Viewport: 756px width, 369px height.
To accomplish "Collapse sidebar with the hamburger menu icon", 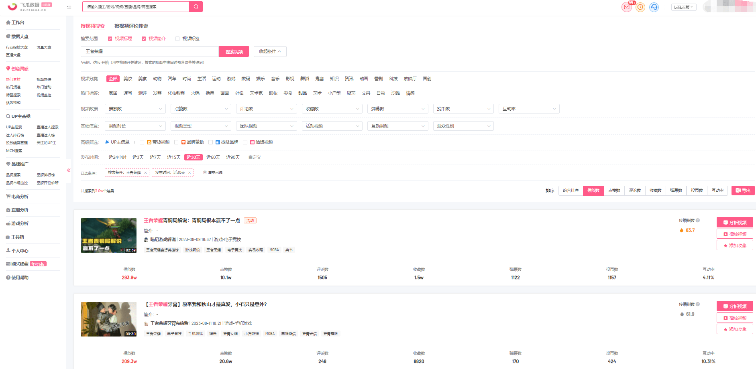I will (69, 6).
